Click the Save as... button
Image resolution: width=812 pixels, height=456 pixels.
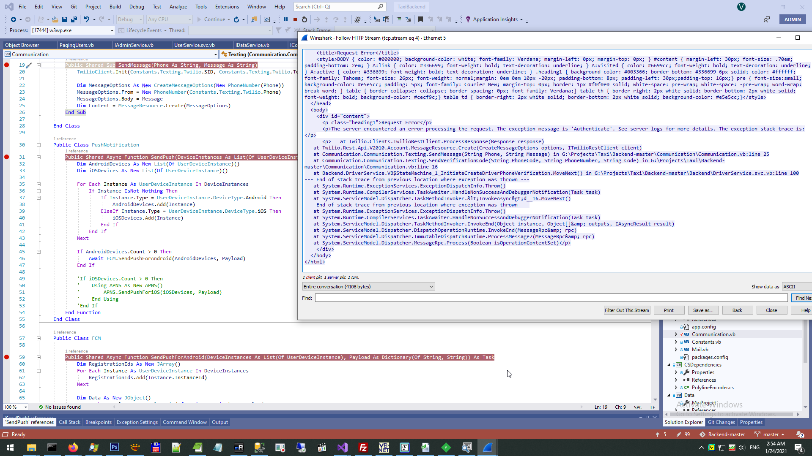[703, 310]
